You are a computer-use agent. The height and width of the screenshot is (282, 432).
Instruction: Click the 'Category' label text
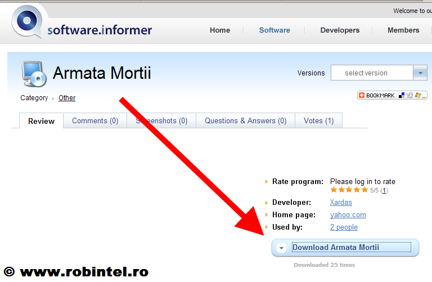pyautogui.click(x=34, y=98)
